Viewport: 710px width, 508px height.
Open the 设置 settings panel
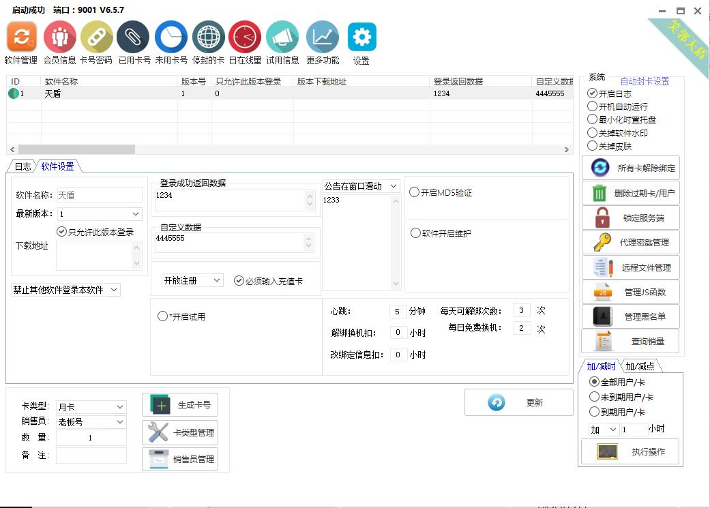click(361, 37)
